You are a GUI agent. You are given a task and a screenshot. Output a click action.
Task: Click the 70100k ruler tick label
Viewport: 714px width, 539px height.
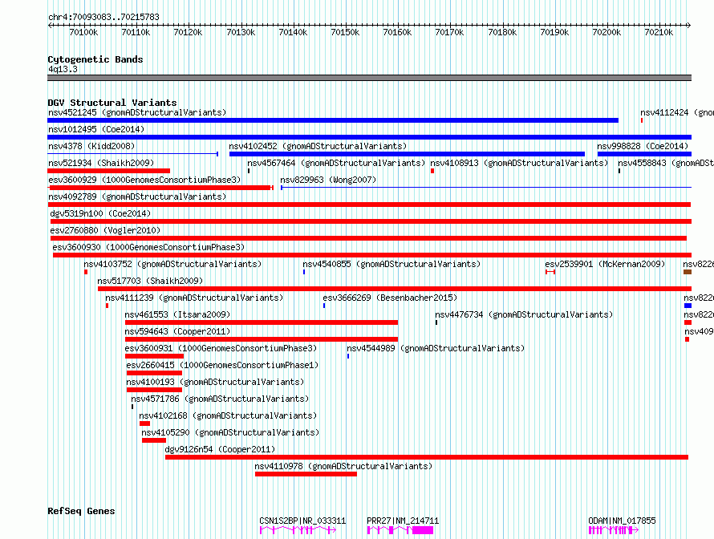pos(83,32)
